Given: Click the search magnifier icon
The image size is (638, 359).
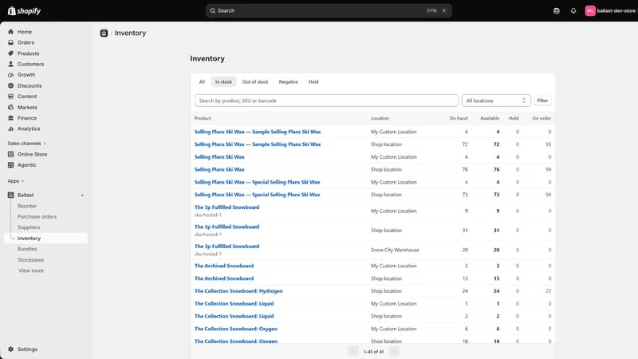Looking at the screenshot, I should click(212, 10).
